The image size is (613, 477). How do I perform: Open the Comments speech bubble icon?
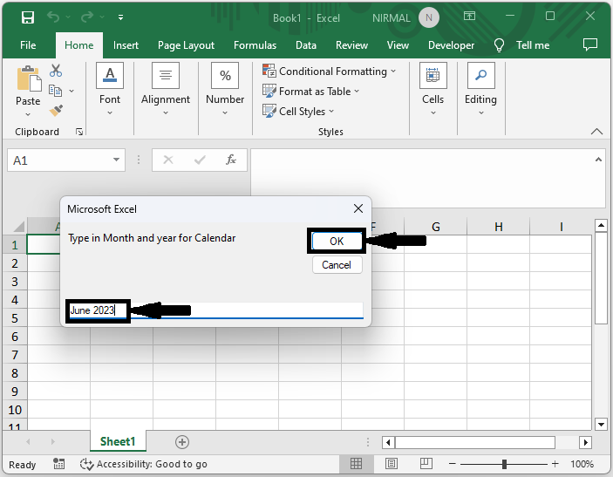590,44
